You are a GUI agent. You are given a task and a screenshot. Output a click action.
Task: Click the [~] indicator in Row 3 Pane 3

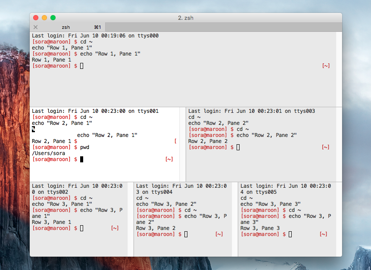click(x=324, y=234)
